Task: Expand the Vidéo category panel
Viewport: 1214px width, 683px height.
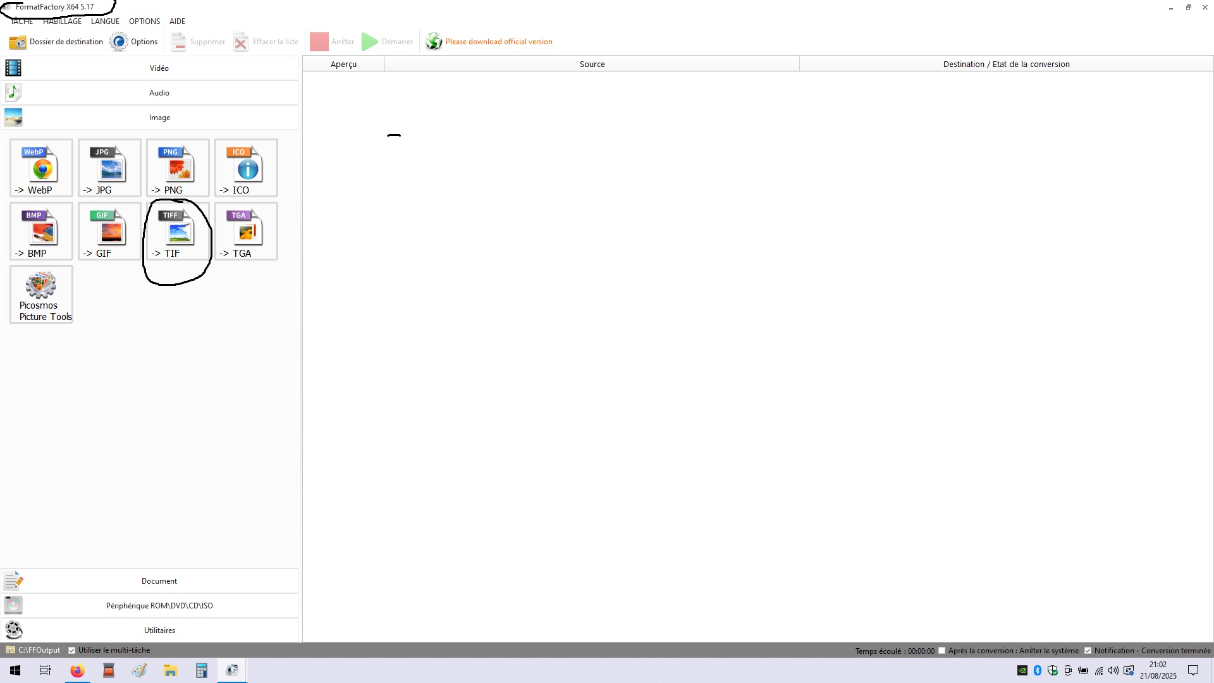Action: tap(149, 68)
